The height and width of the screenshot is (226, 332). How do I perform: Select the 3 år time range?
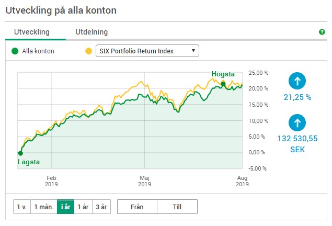(x=101, y=207)
